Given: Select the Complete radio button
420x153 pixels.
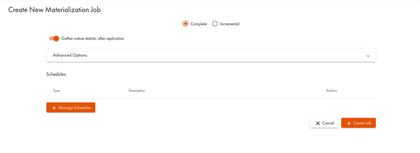Looking at the screenshot, I should (186, 24).
